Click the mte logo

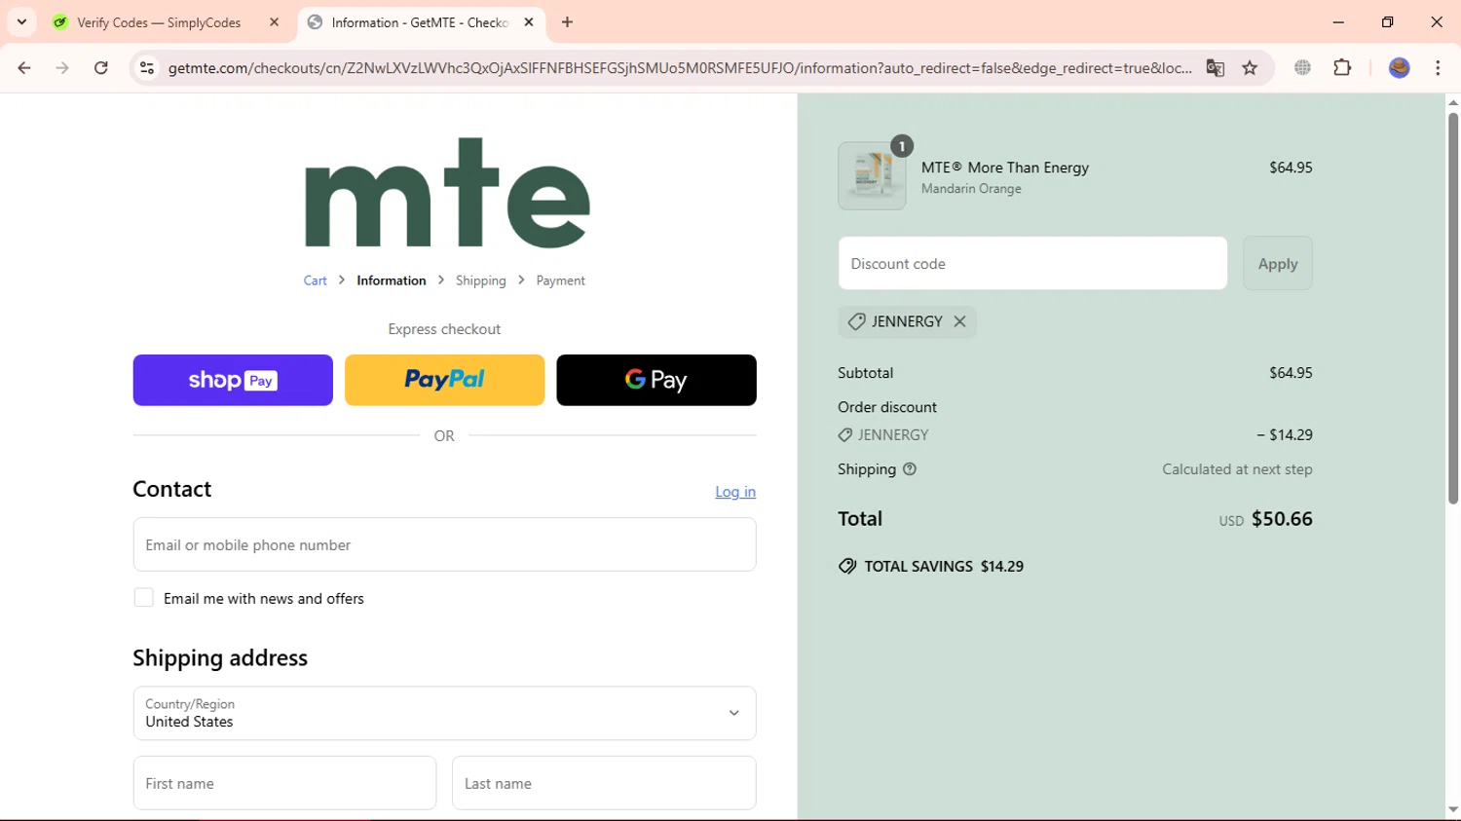coord(447,193)
